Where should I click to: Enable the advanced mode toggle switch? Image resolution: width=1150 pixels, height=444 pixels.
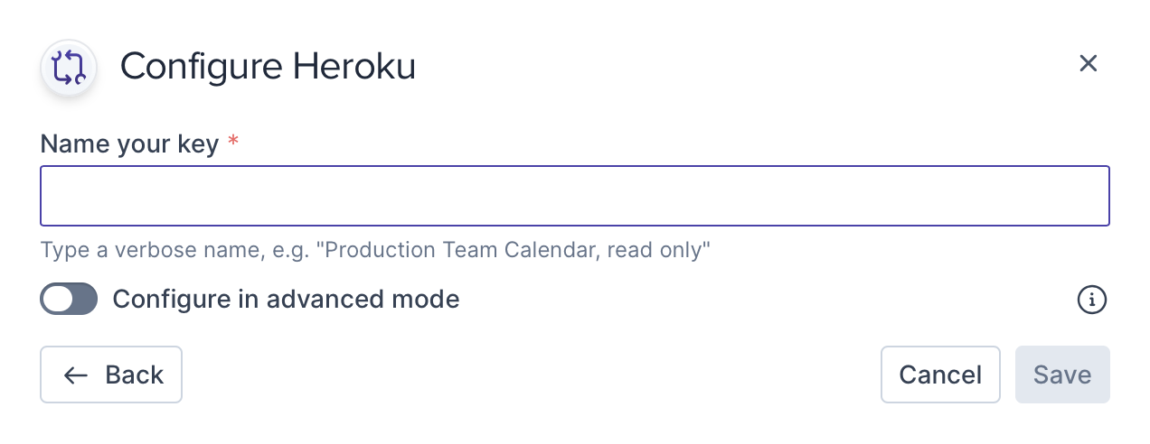point(69,300)
